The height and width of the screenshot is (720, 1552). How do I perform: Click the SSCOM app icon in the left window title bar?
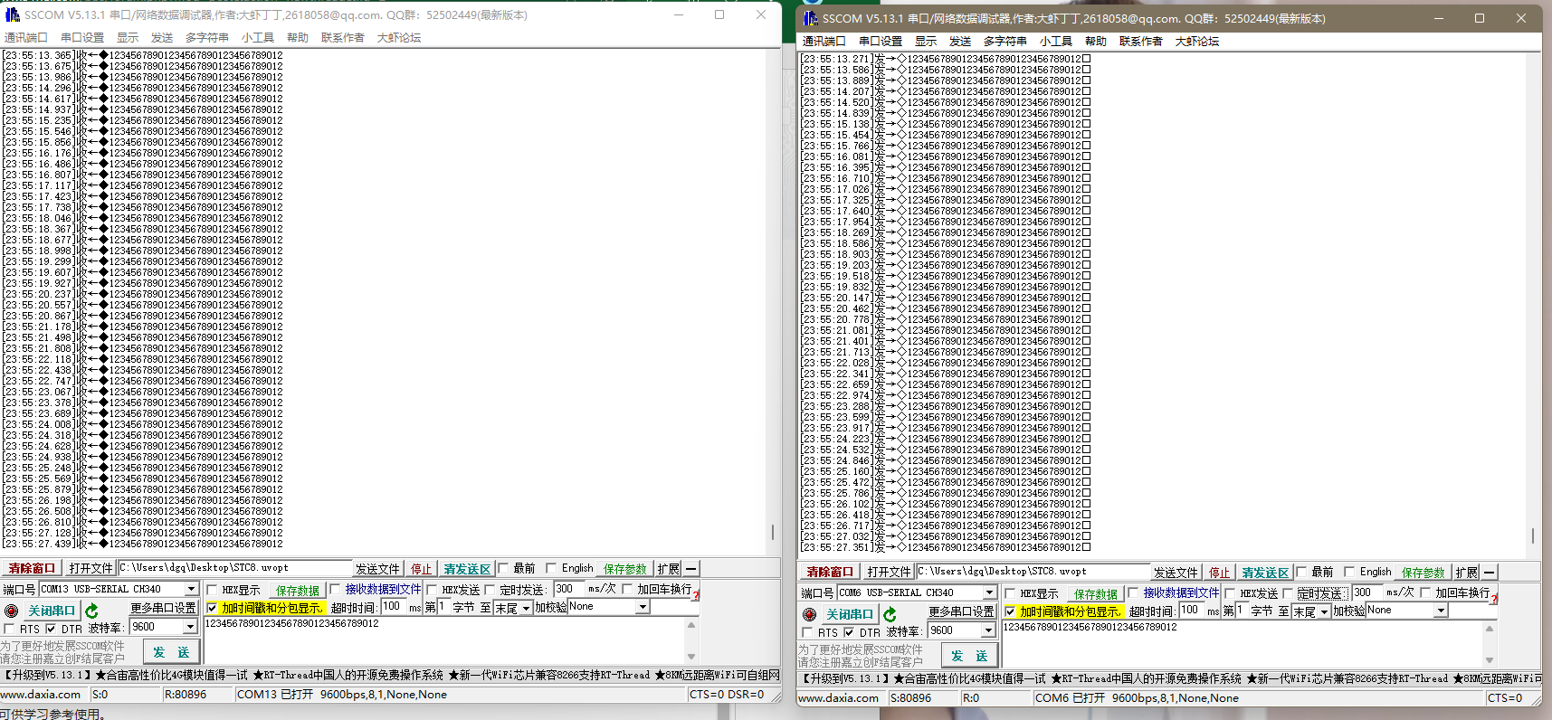point(12,14)
